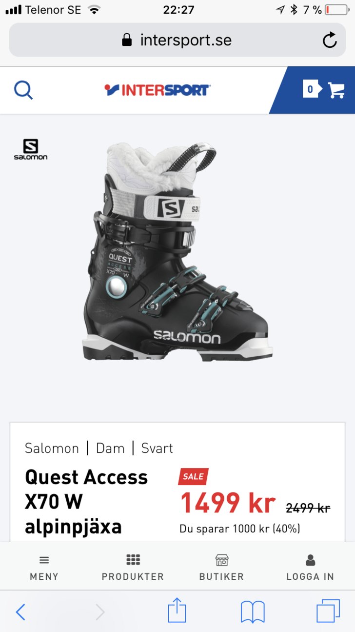Click the Intersport logo
355x632 pixels.
coord(158,90)
